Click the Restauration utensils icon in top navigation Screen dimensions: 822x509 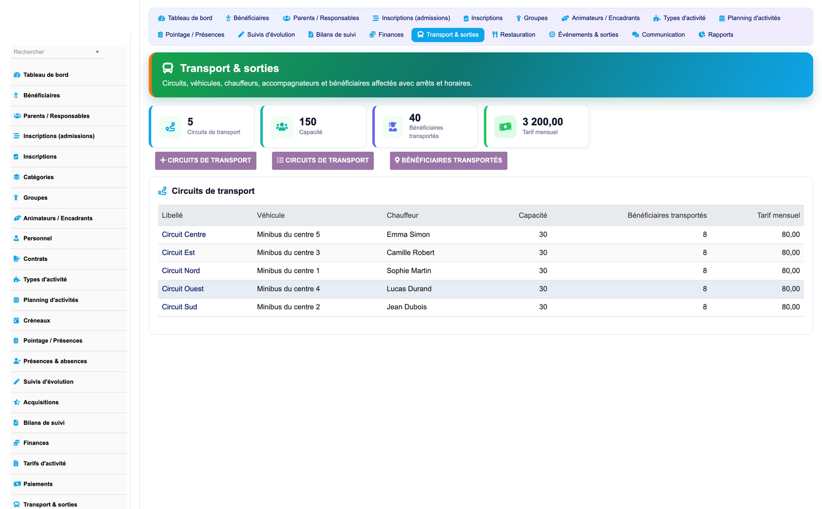point(495,35)
